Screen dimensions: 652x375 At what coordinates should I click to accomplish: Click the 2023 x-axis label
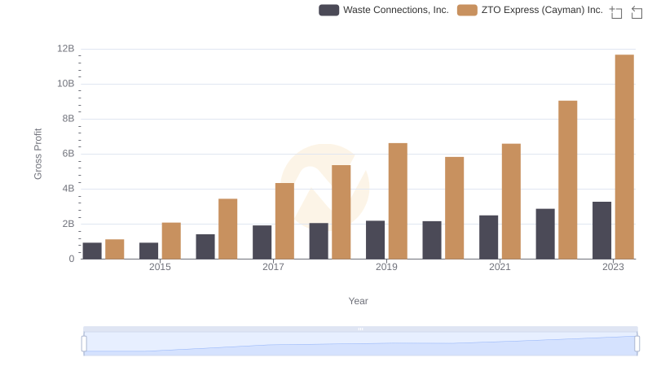click(613, 267)
